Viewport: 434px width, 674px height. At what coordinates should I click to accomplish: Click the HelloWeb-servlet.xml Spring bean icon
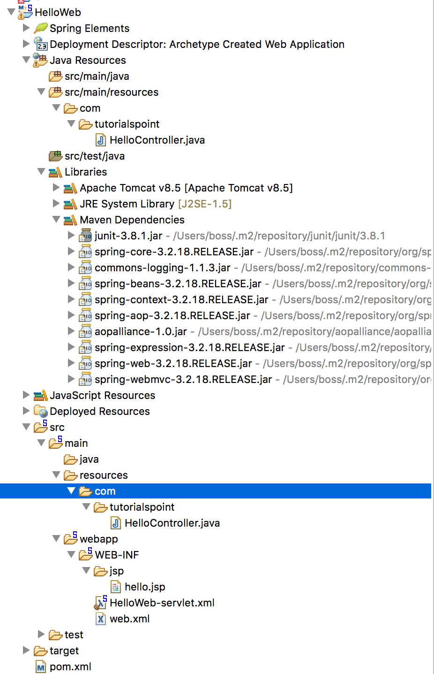point(100,603)
